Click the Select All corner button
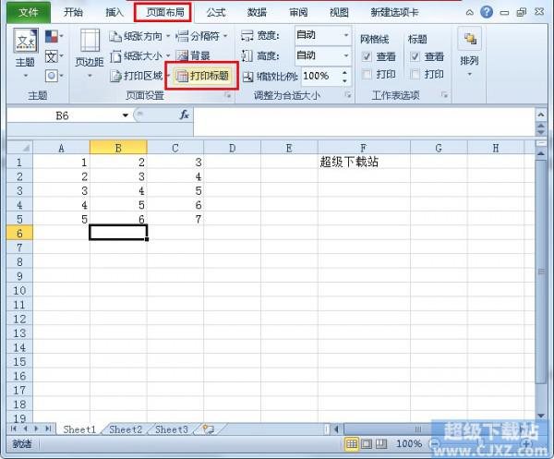This screenshot has height=459, width=554. [x=19, y=148]
